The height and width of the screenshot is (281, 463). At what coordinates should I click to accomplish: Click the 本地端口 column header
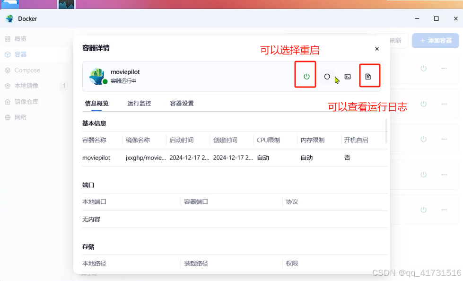click(x=94, y=202)
